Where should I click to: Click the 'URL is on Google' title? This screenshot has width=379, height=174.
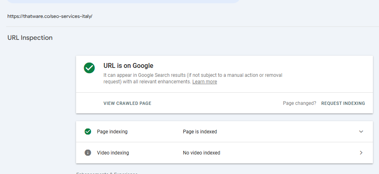(x=129, y=65)
